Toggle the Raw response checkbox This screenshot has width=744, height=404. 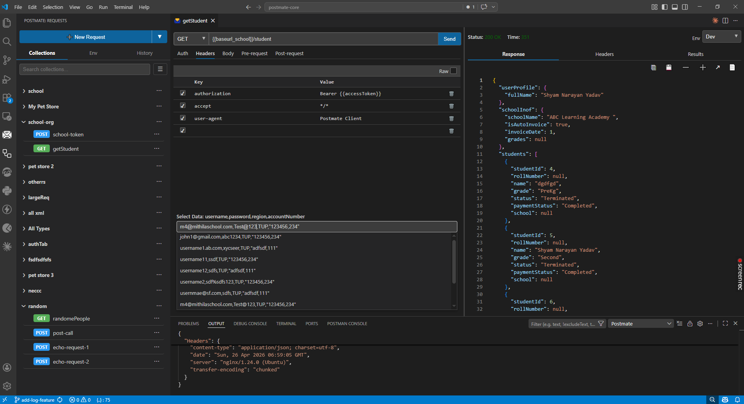tap(453, 71)
